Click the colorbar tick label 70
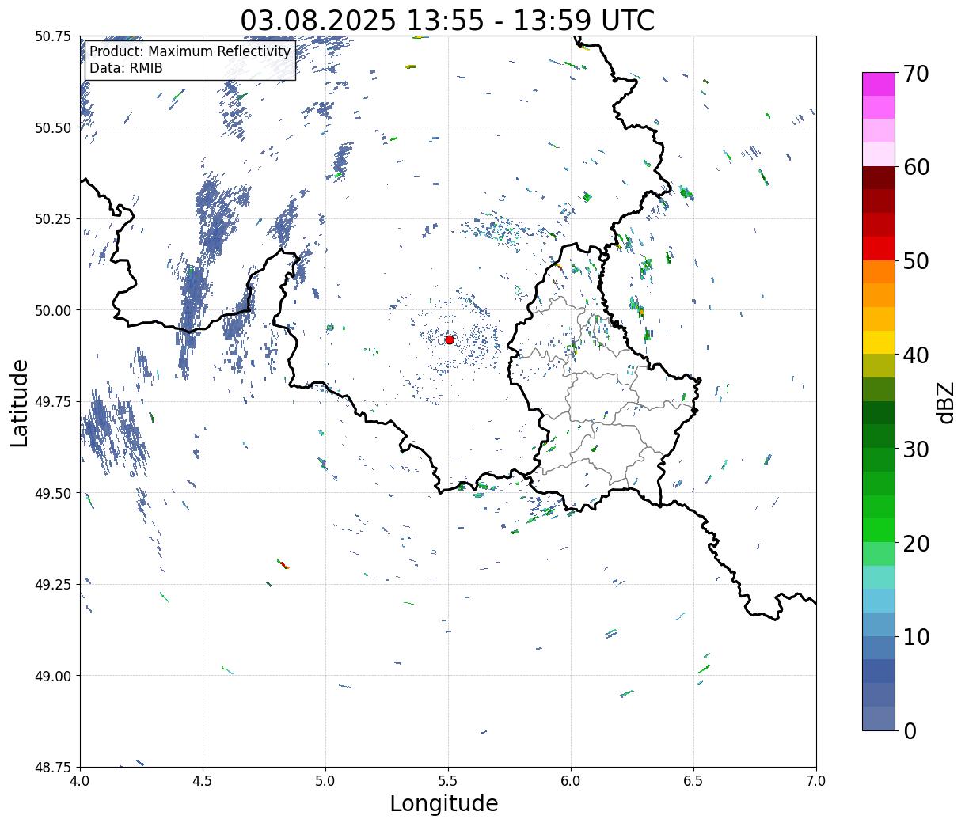The image size is (965, 823). click(x=915, y=73)
